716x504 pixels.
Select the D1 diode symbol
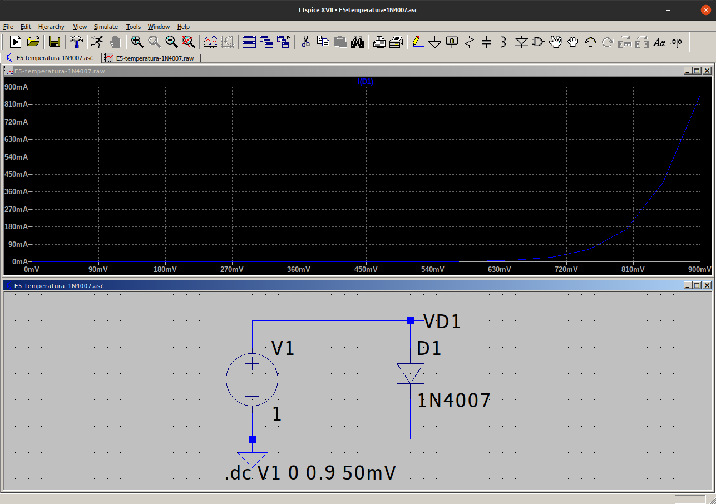410,373
